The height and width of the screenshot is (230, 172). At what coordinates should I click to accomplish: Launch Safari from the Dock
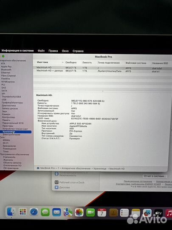[34, 212]
